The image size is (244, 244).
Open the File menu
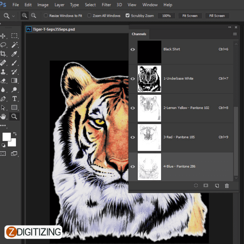tap(15, 5)
